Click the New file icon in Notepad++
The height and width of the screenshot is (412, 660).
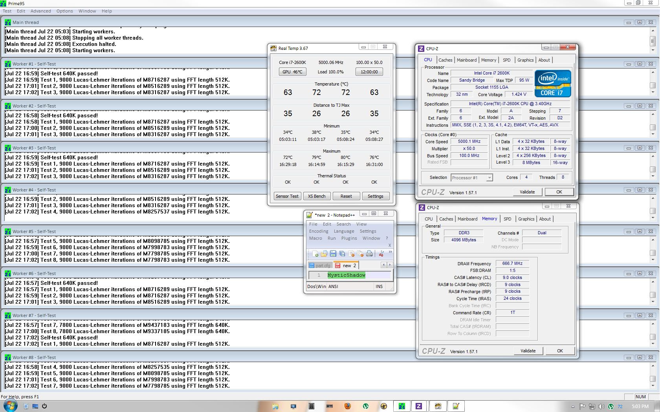pyautogui.click(x=315, y=254)
